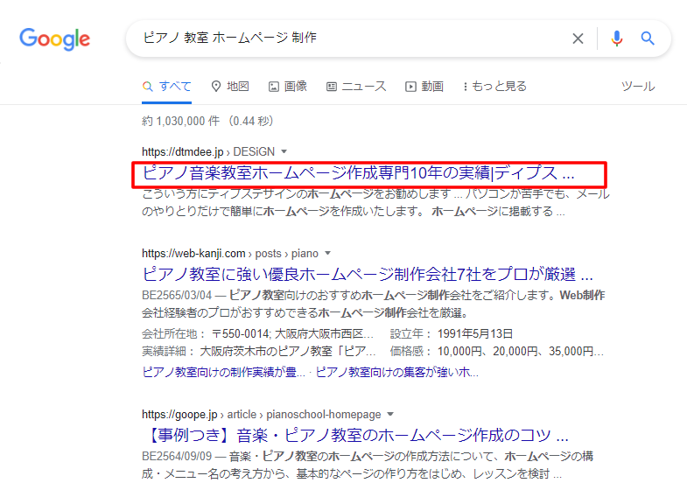Switch to the 地図 tab
Screen dimensions: 687x497
[230, 87]
